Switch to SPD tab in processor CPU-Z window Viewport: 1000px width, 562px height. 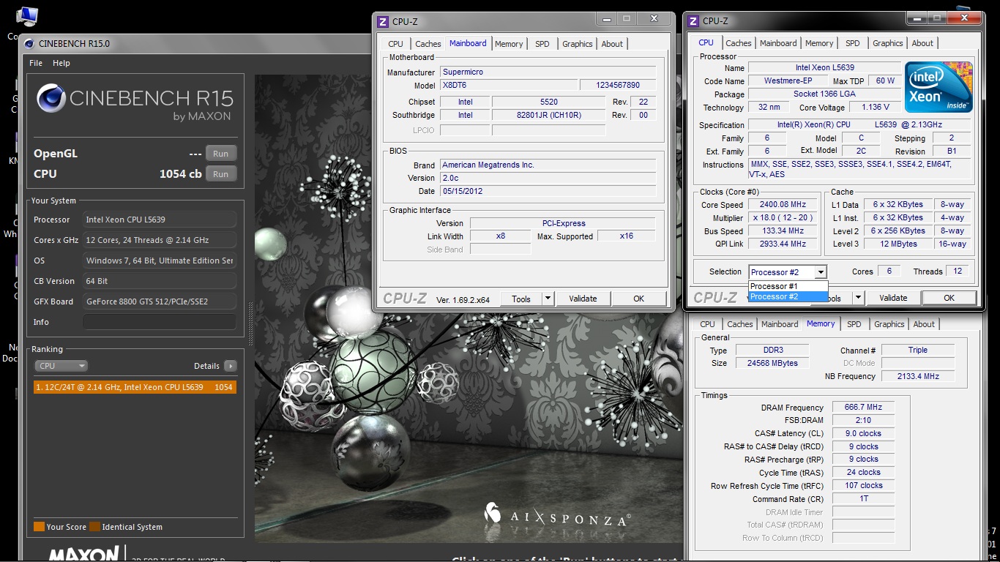coord(853,43)
